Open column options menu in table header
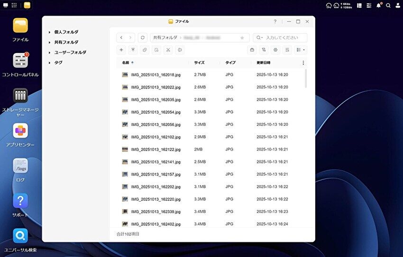The height and width of the screenshot is (257, 403). 303,62
